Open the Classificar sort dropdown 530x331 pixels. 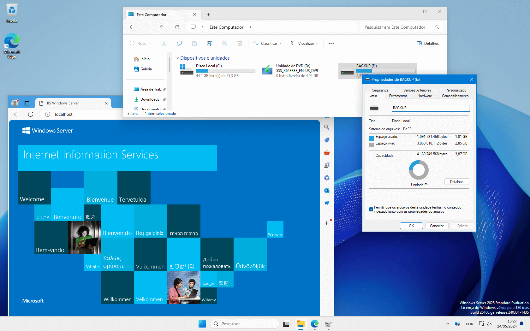267,43
